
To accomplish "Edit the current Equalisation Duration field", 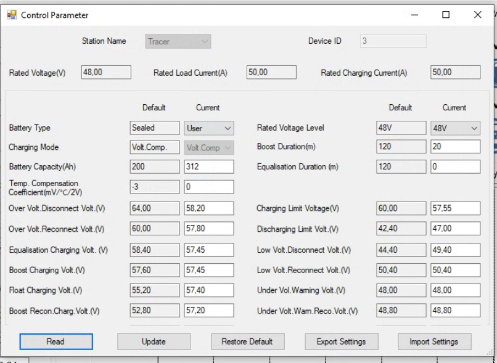I will pyautogui.click(x=455, y=167).
